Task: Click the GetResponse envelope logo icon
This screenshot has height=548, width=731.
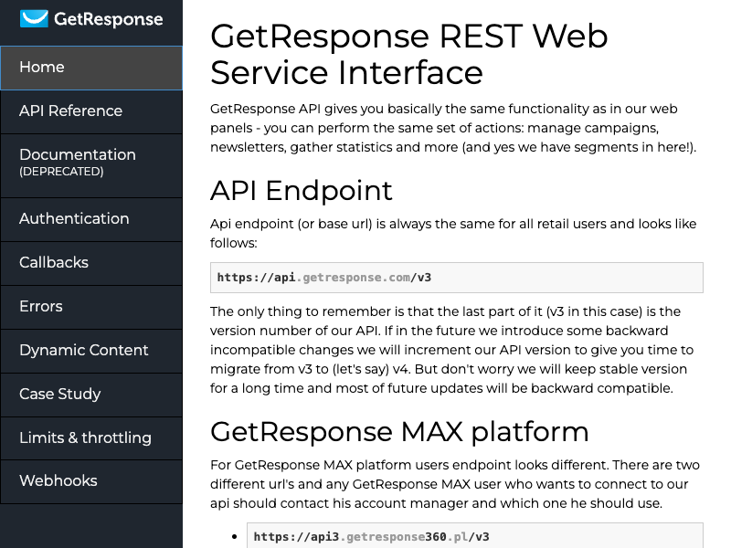Action: (34, 18)
